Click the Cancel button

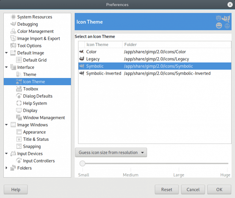[x=193, y=189]
